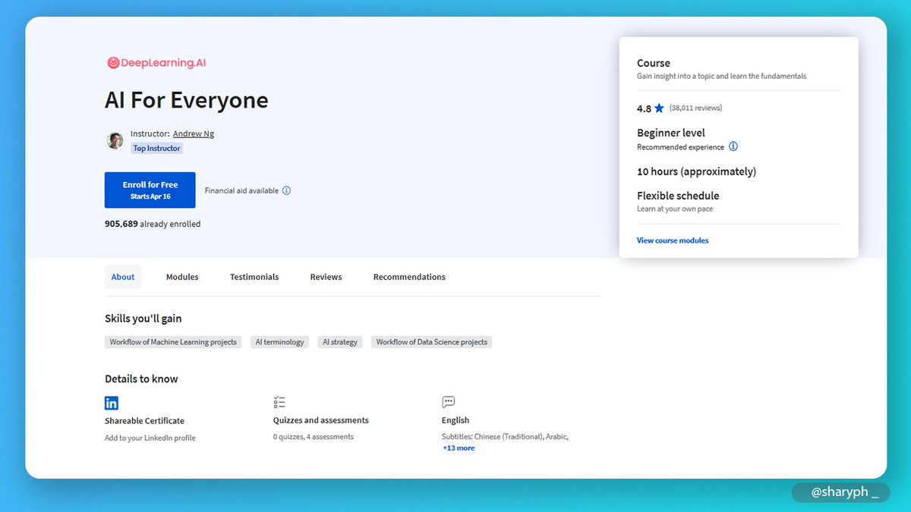This screenshot has height=512, width=911.
Task: Click the blue star rating icon
Action: point(659,108)
